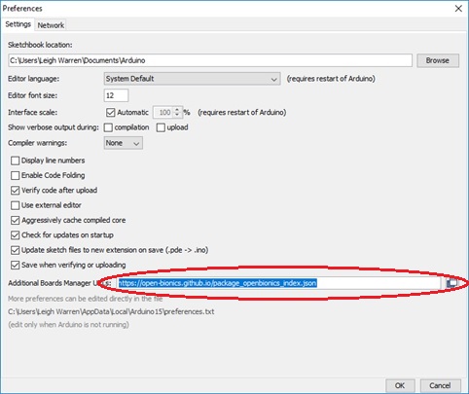Uncheck Verify code after upload
This screenshot has width=469, height=394.
(x=16, y=191)
